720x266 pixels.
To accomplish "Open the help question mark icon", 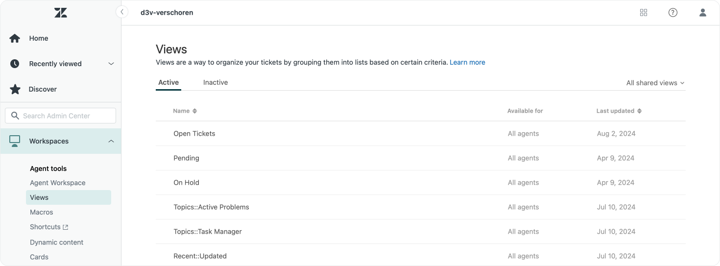I will click(x=673, y=13).
